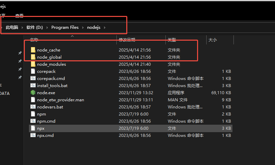Select the install_tools.bat batch icon
The height and width of the screenshot is (165, 275).
(33, 86)
